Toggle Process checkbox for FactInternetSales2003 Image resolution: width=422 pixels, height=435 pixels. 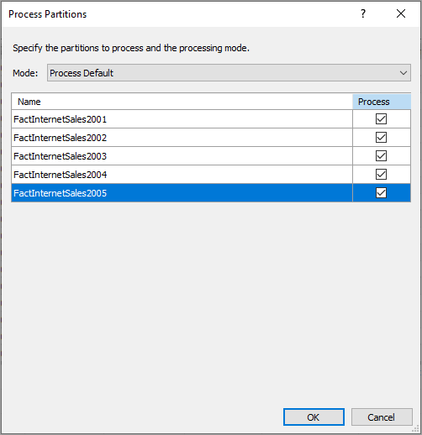(x=381, y=156)
